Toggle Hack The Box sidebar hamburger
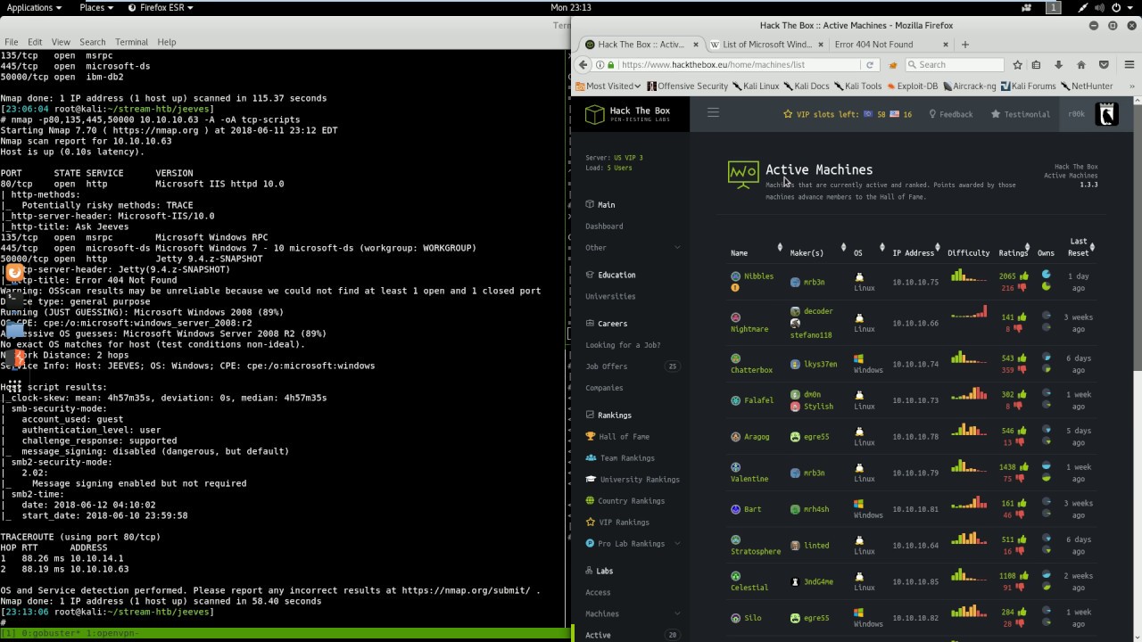 coord(713,112)
